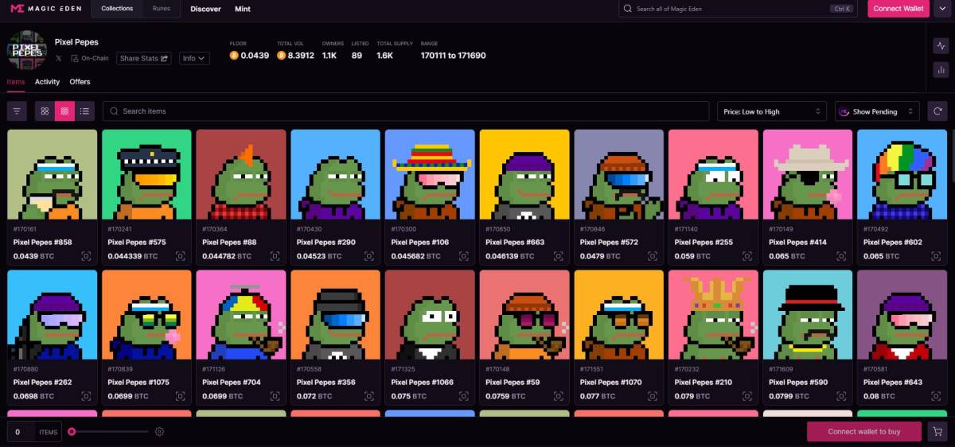Image resolution: width=955 pixels, height=447 pixels.
Task: Switch to small grid view
Action: [x=64, y=111]
